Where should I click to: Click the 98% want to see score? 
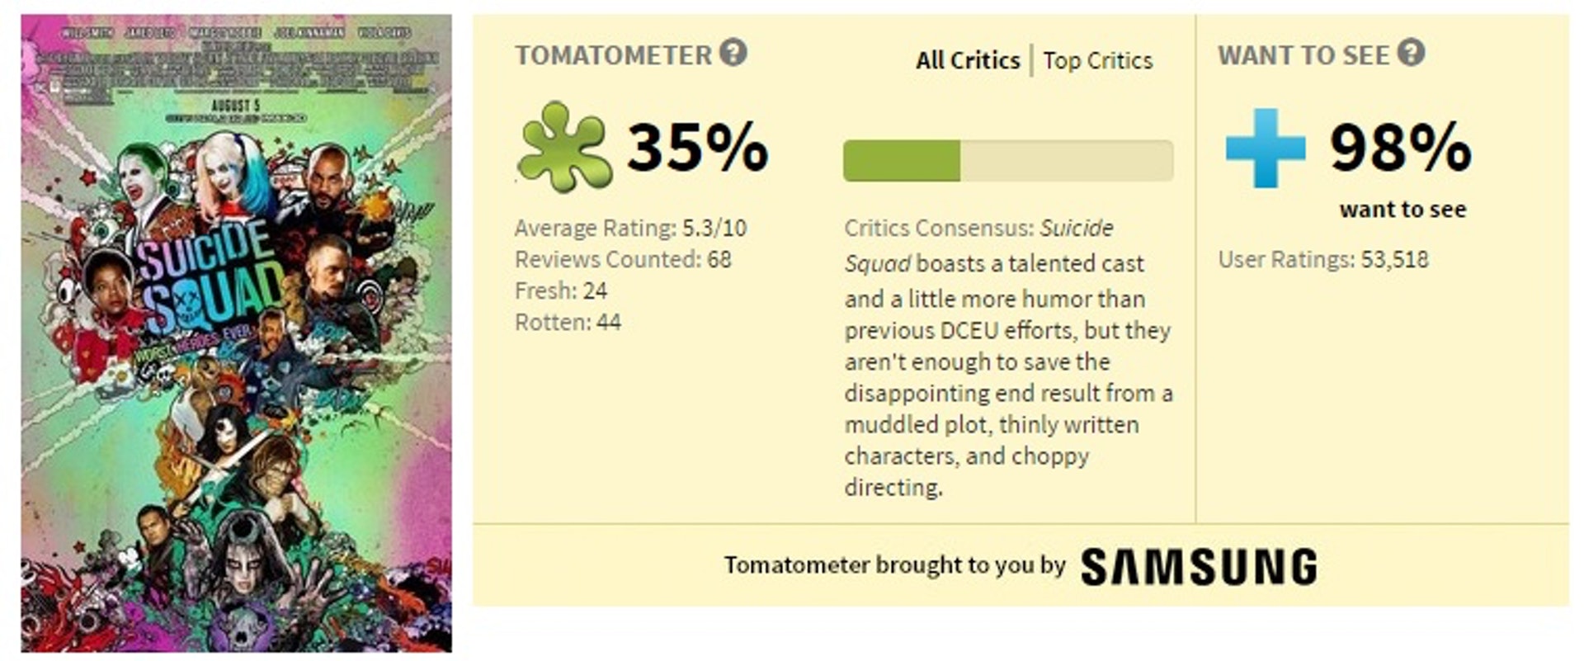1400,148
